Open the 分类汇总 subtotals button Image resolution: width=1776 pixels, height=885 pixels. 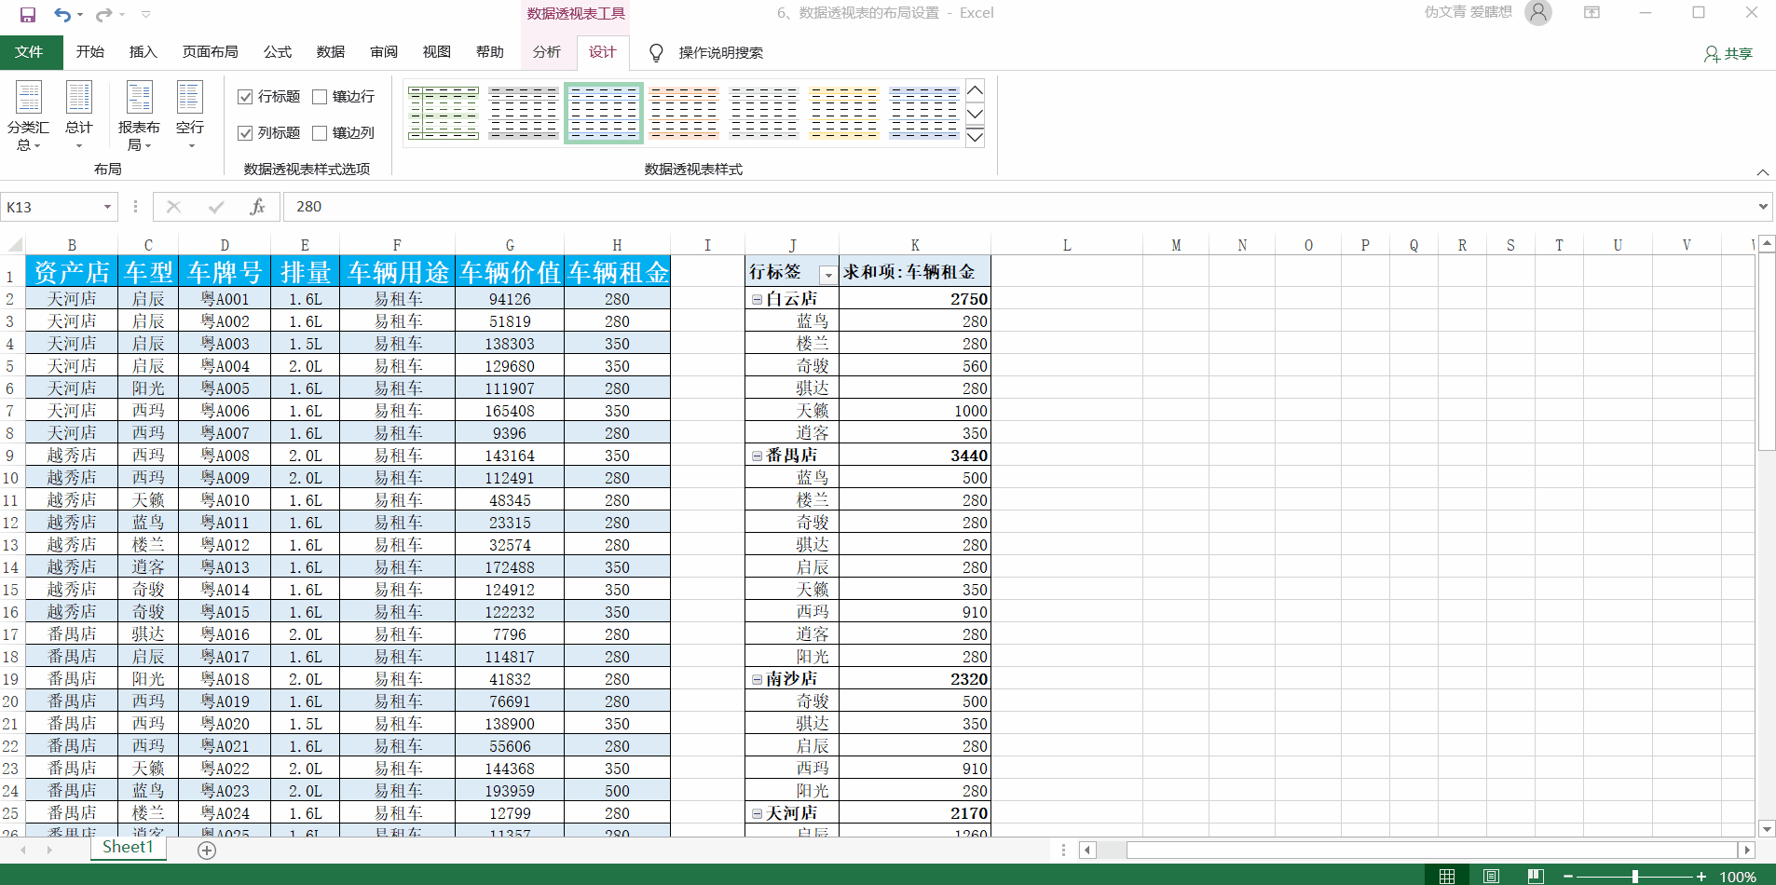click(x=29, y=116)
